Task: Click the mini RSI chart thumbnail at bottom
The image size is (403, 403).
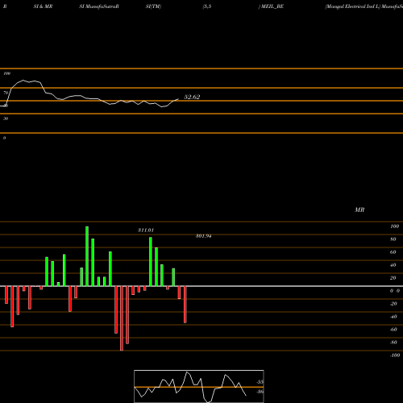Action: (199, 386)
